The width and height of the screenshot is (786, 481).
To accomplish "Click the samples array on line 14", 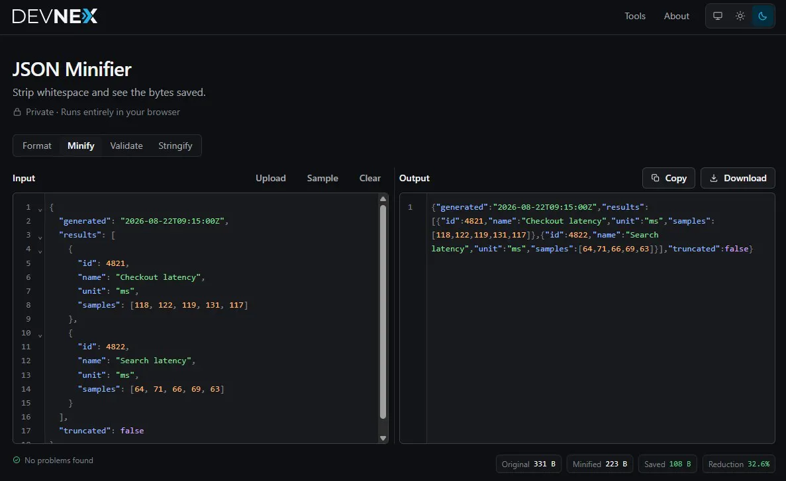I will click(x=177, y=389).
